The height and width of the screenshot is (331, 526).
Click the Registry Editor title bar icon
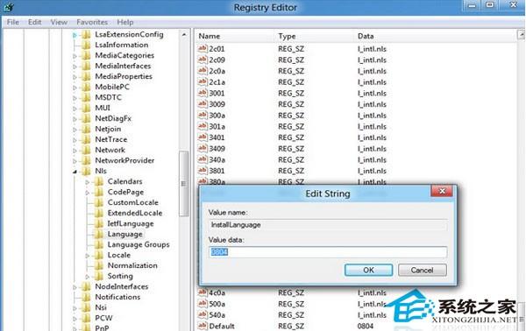[x=9, y=7]
